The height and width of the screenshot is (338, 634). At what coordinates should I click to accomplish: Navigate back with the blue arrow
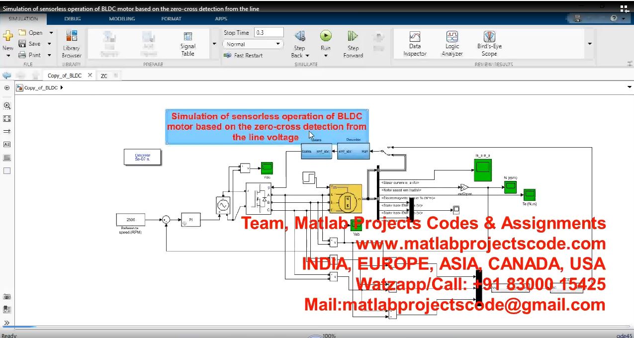7,76
